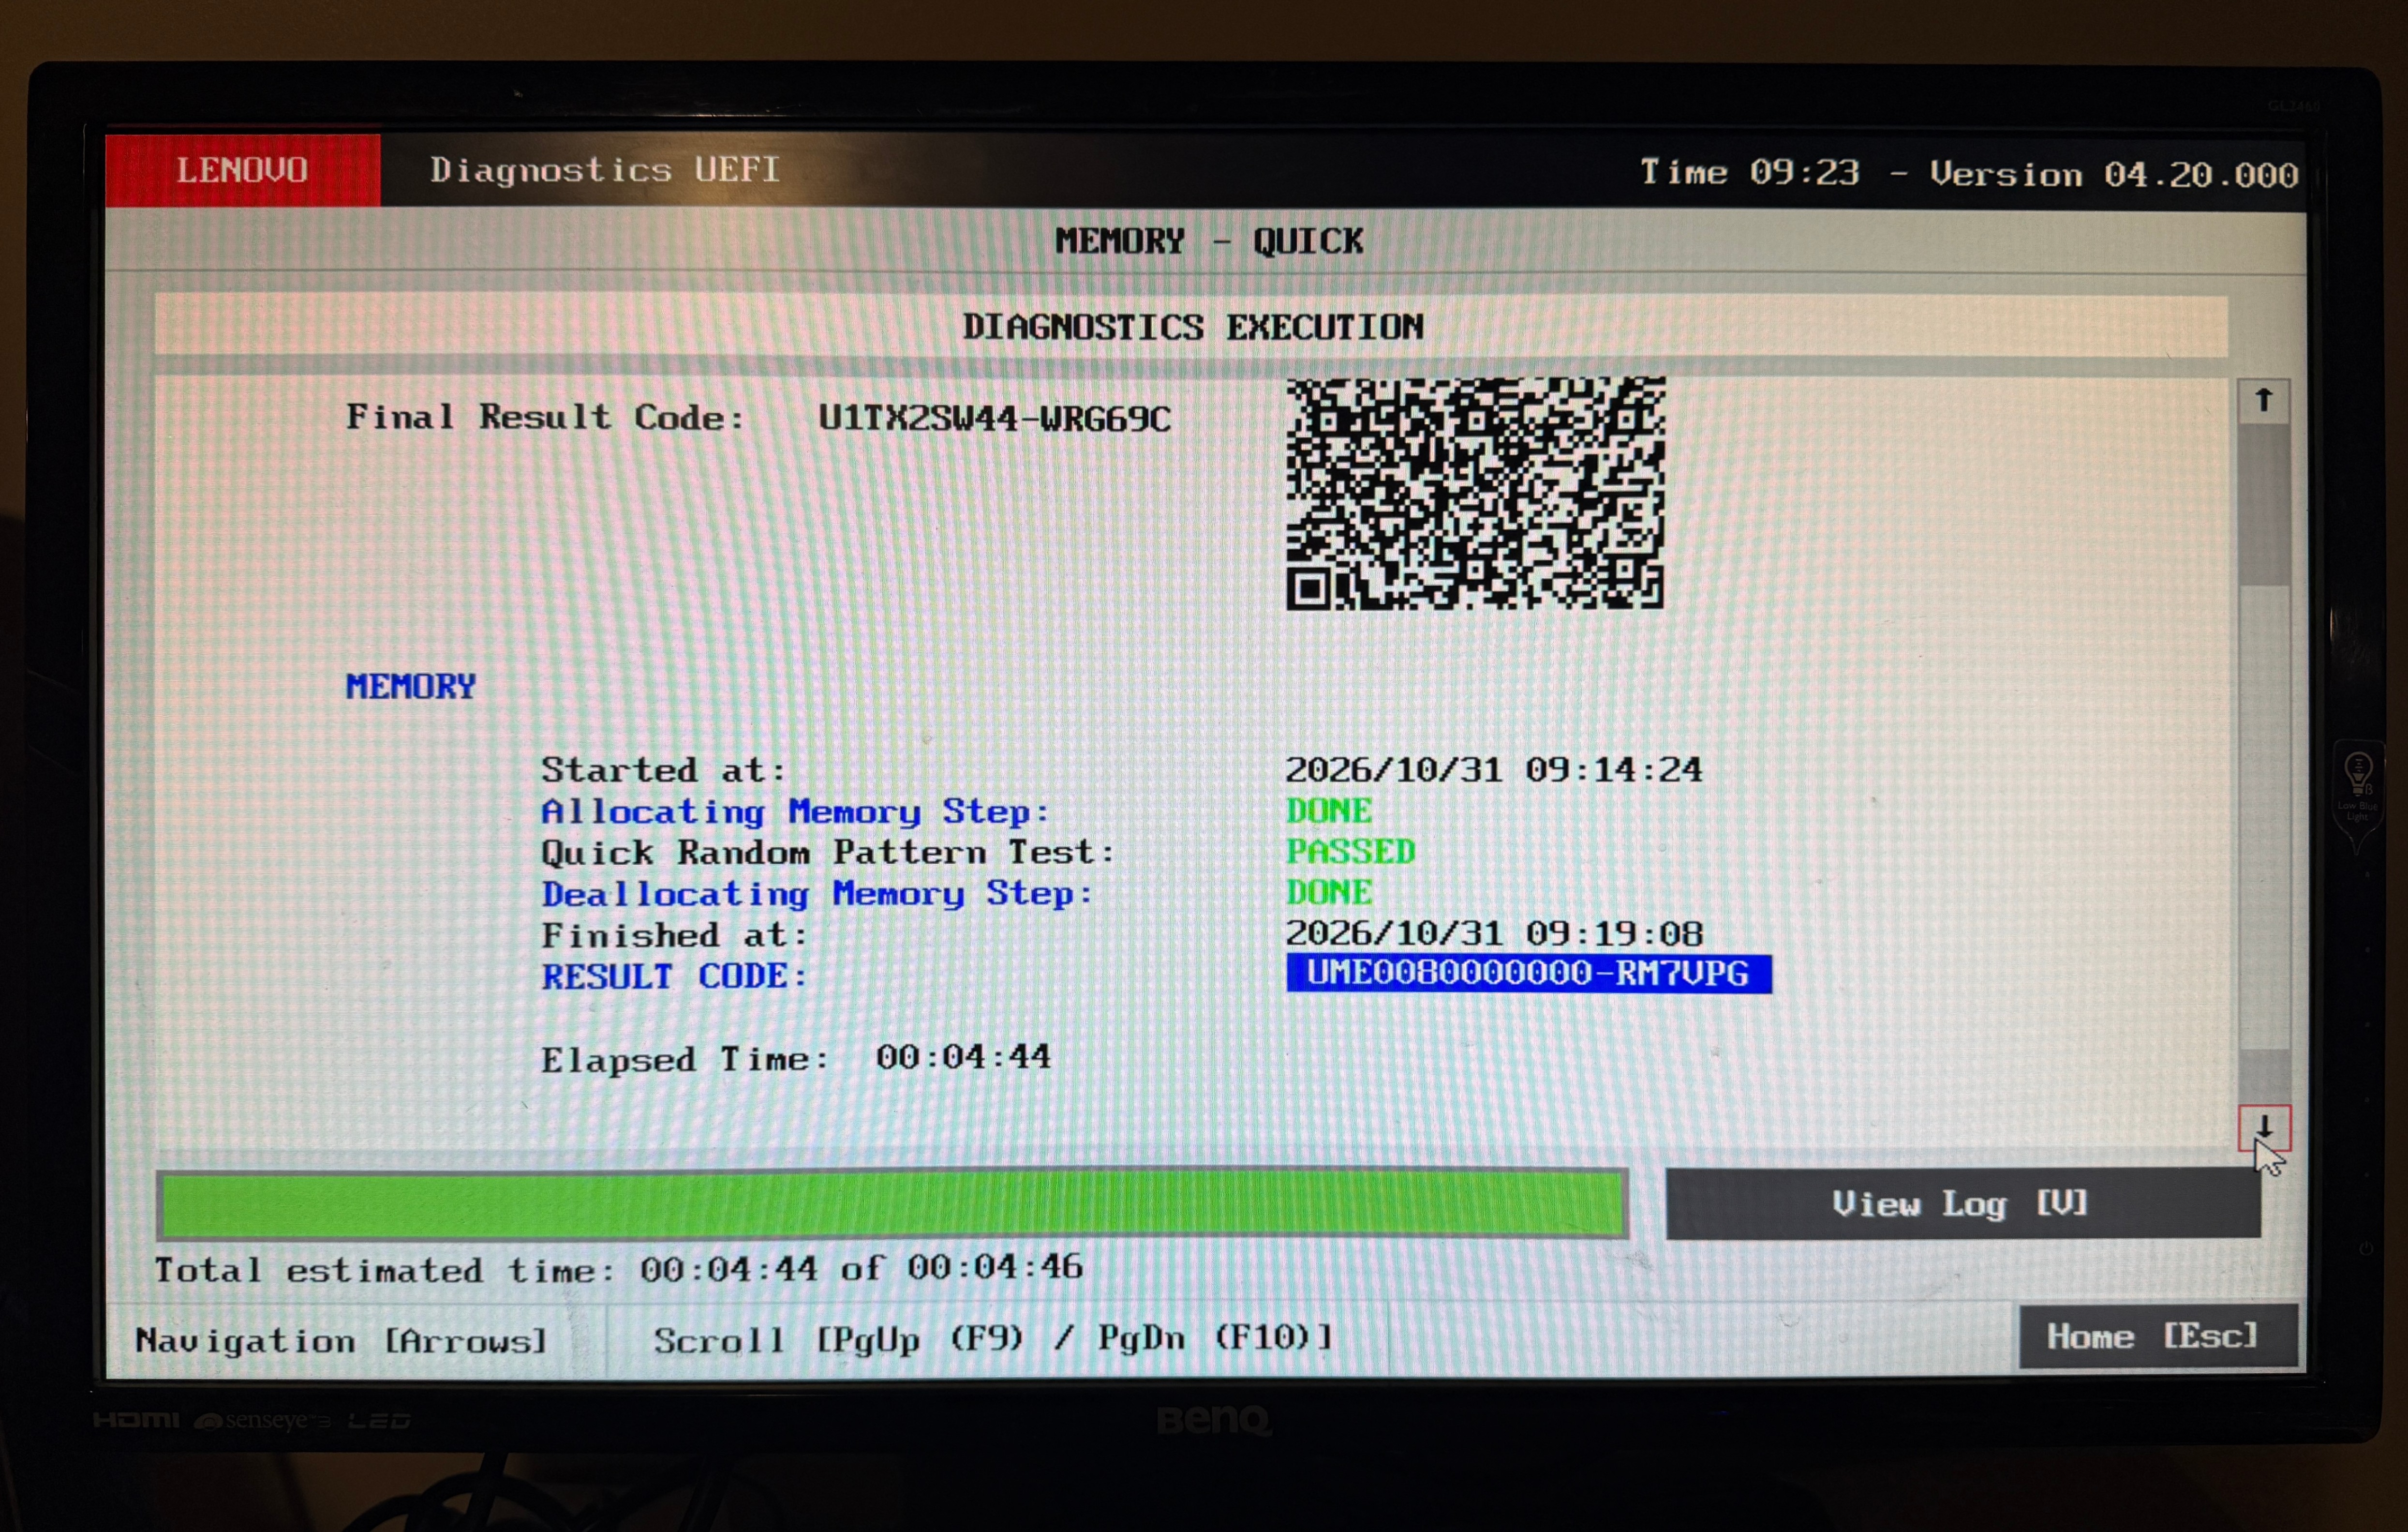The width and height of the screenshot is (2408, 1532).
Task: Select the blue MEMORY section label
Action: 411,687
